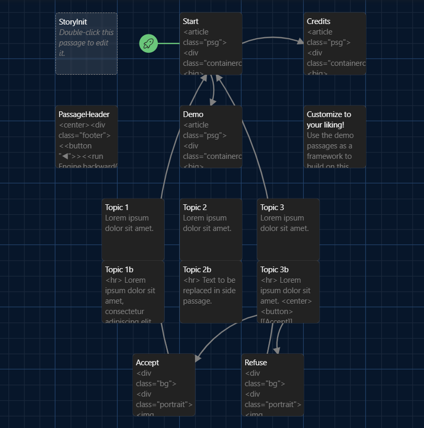Select the Accept passage card

(x=164, y=385)
